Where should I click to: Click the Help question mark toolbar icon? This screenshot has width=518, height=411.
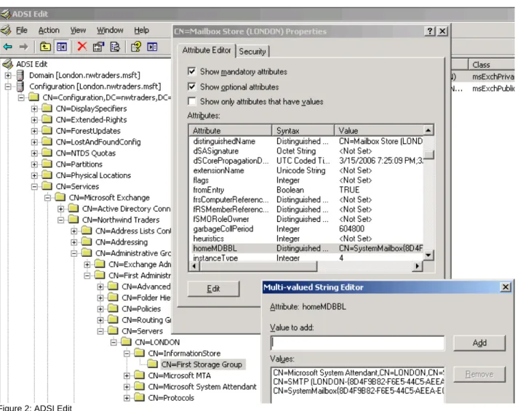point(136,47)
